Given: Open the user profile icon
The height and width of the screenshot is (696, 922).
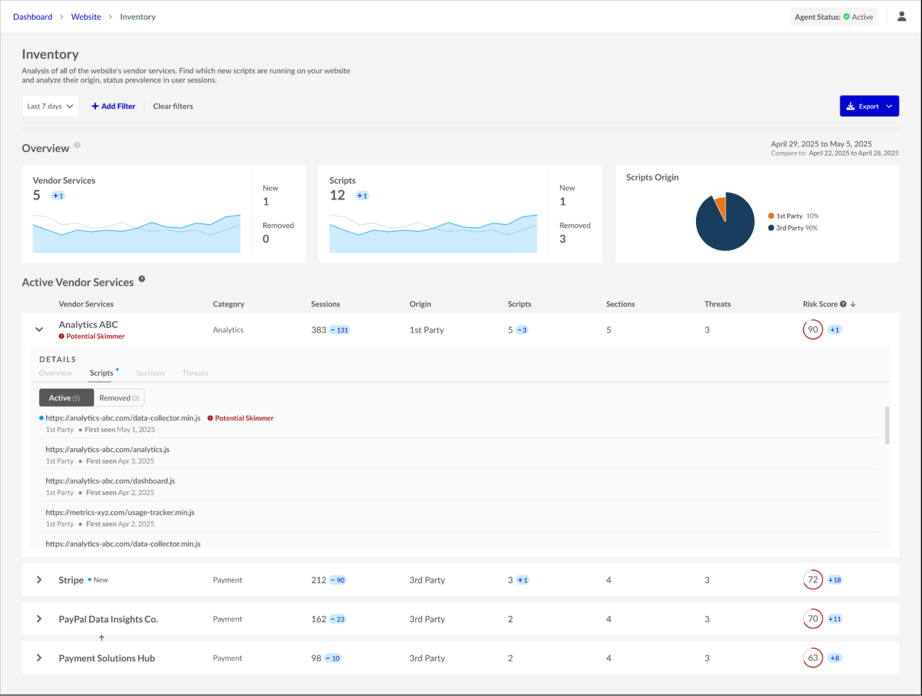Looking at the screenshot, I should 901,16.
